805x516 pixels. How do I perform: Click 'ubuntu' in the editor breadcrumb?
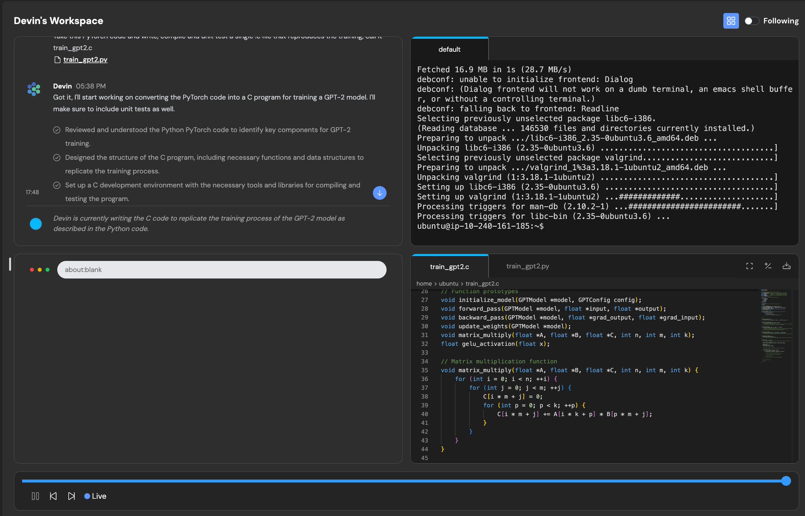click(x=448, y=283)
